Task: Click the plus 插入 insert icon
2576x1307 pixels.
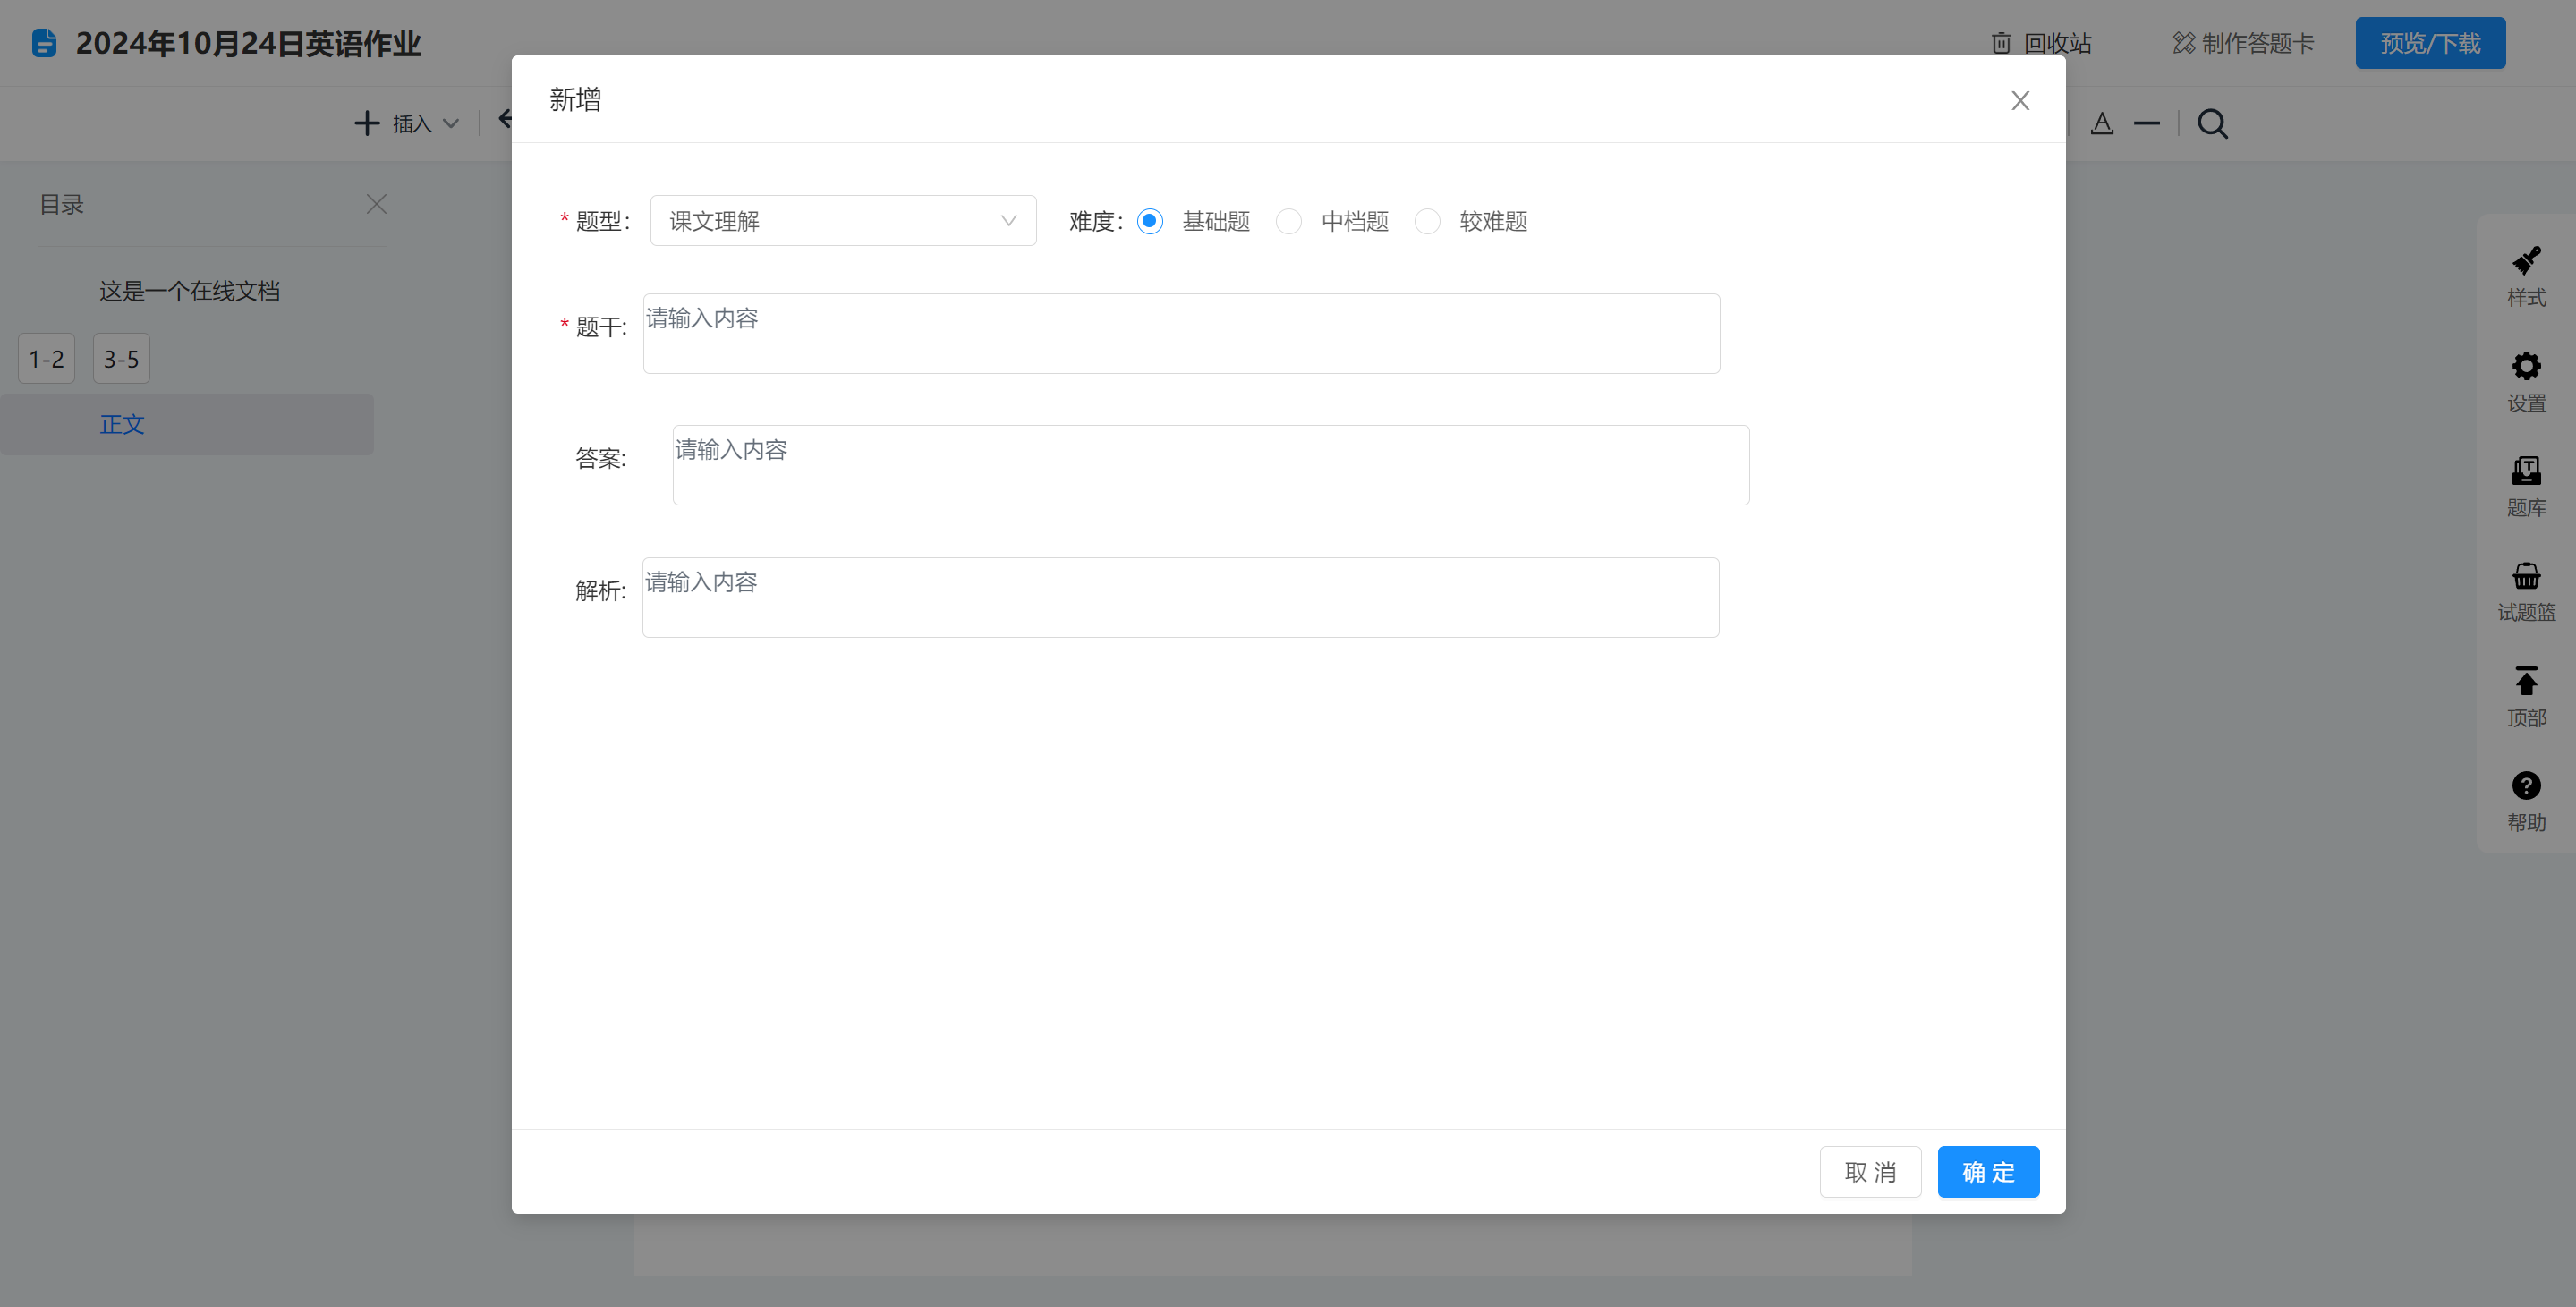Action: 367,123
